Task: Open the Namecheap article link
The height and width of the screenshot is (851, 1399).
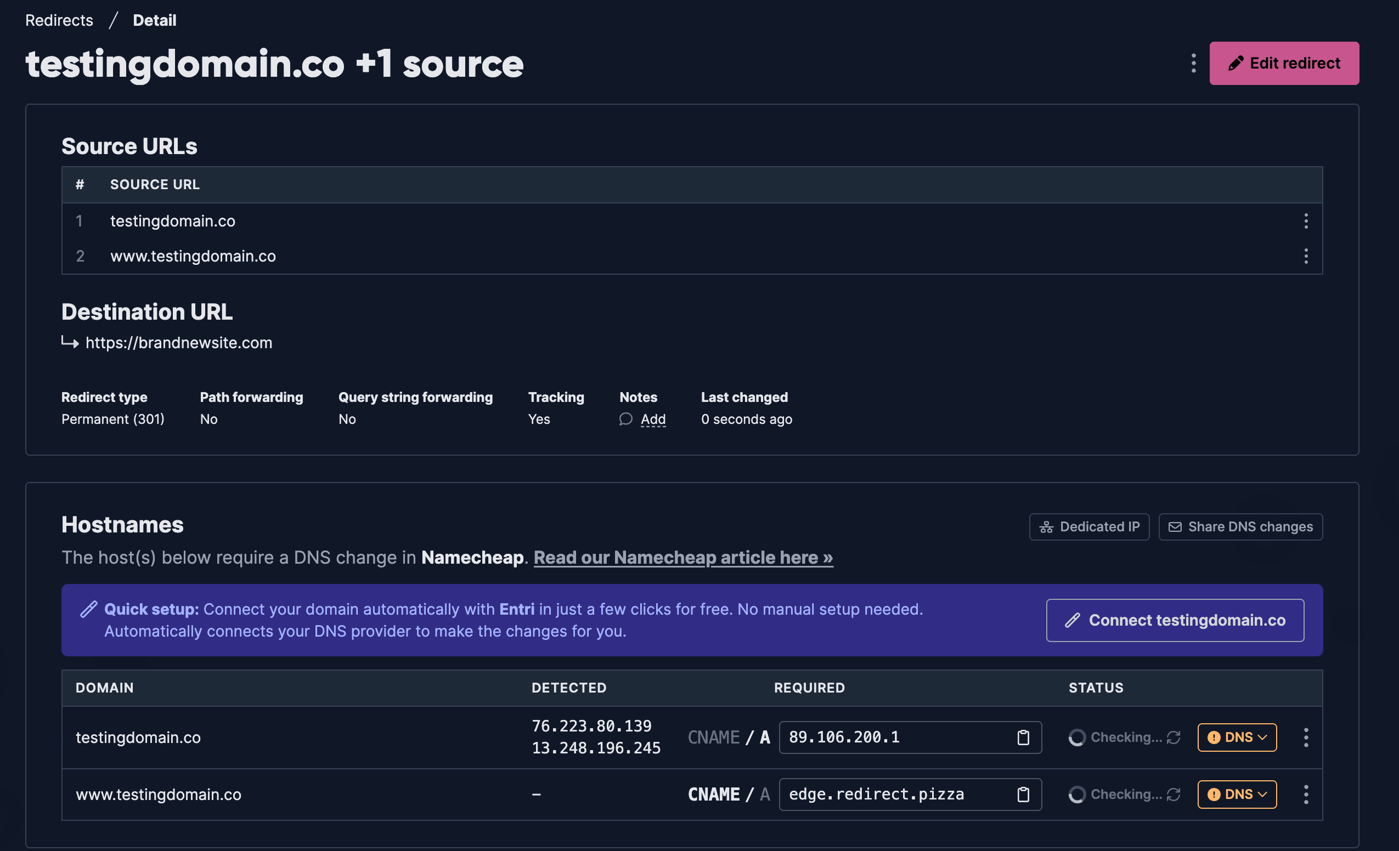Action: pos(683,558)
